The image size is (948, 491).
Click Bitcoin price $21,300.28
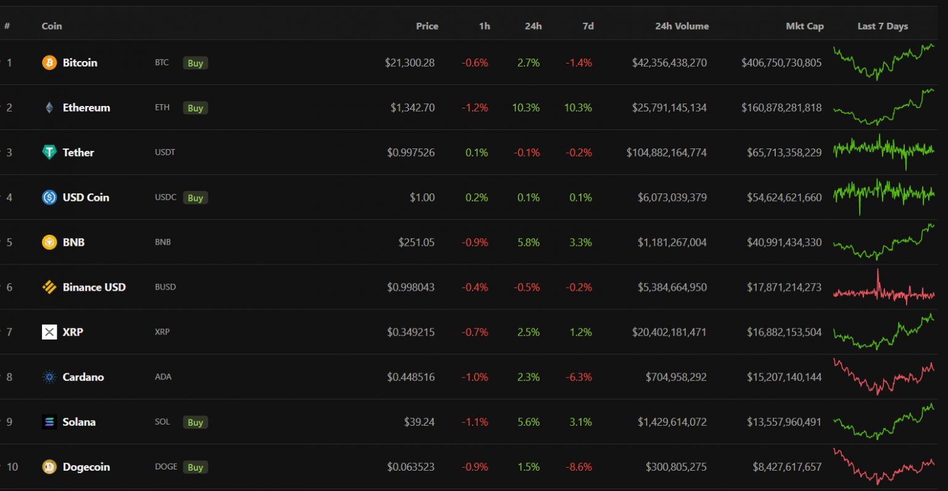410,63
